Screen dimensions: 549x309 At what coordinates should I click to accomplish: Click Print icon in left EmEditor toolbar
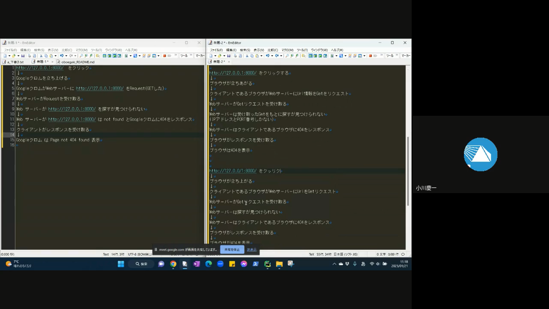click(x=29, y=56)
